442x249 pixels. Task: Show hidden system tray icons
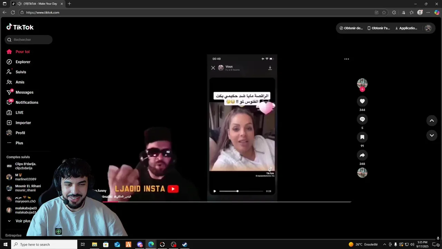click(x=385, y=245)
